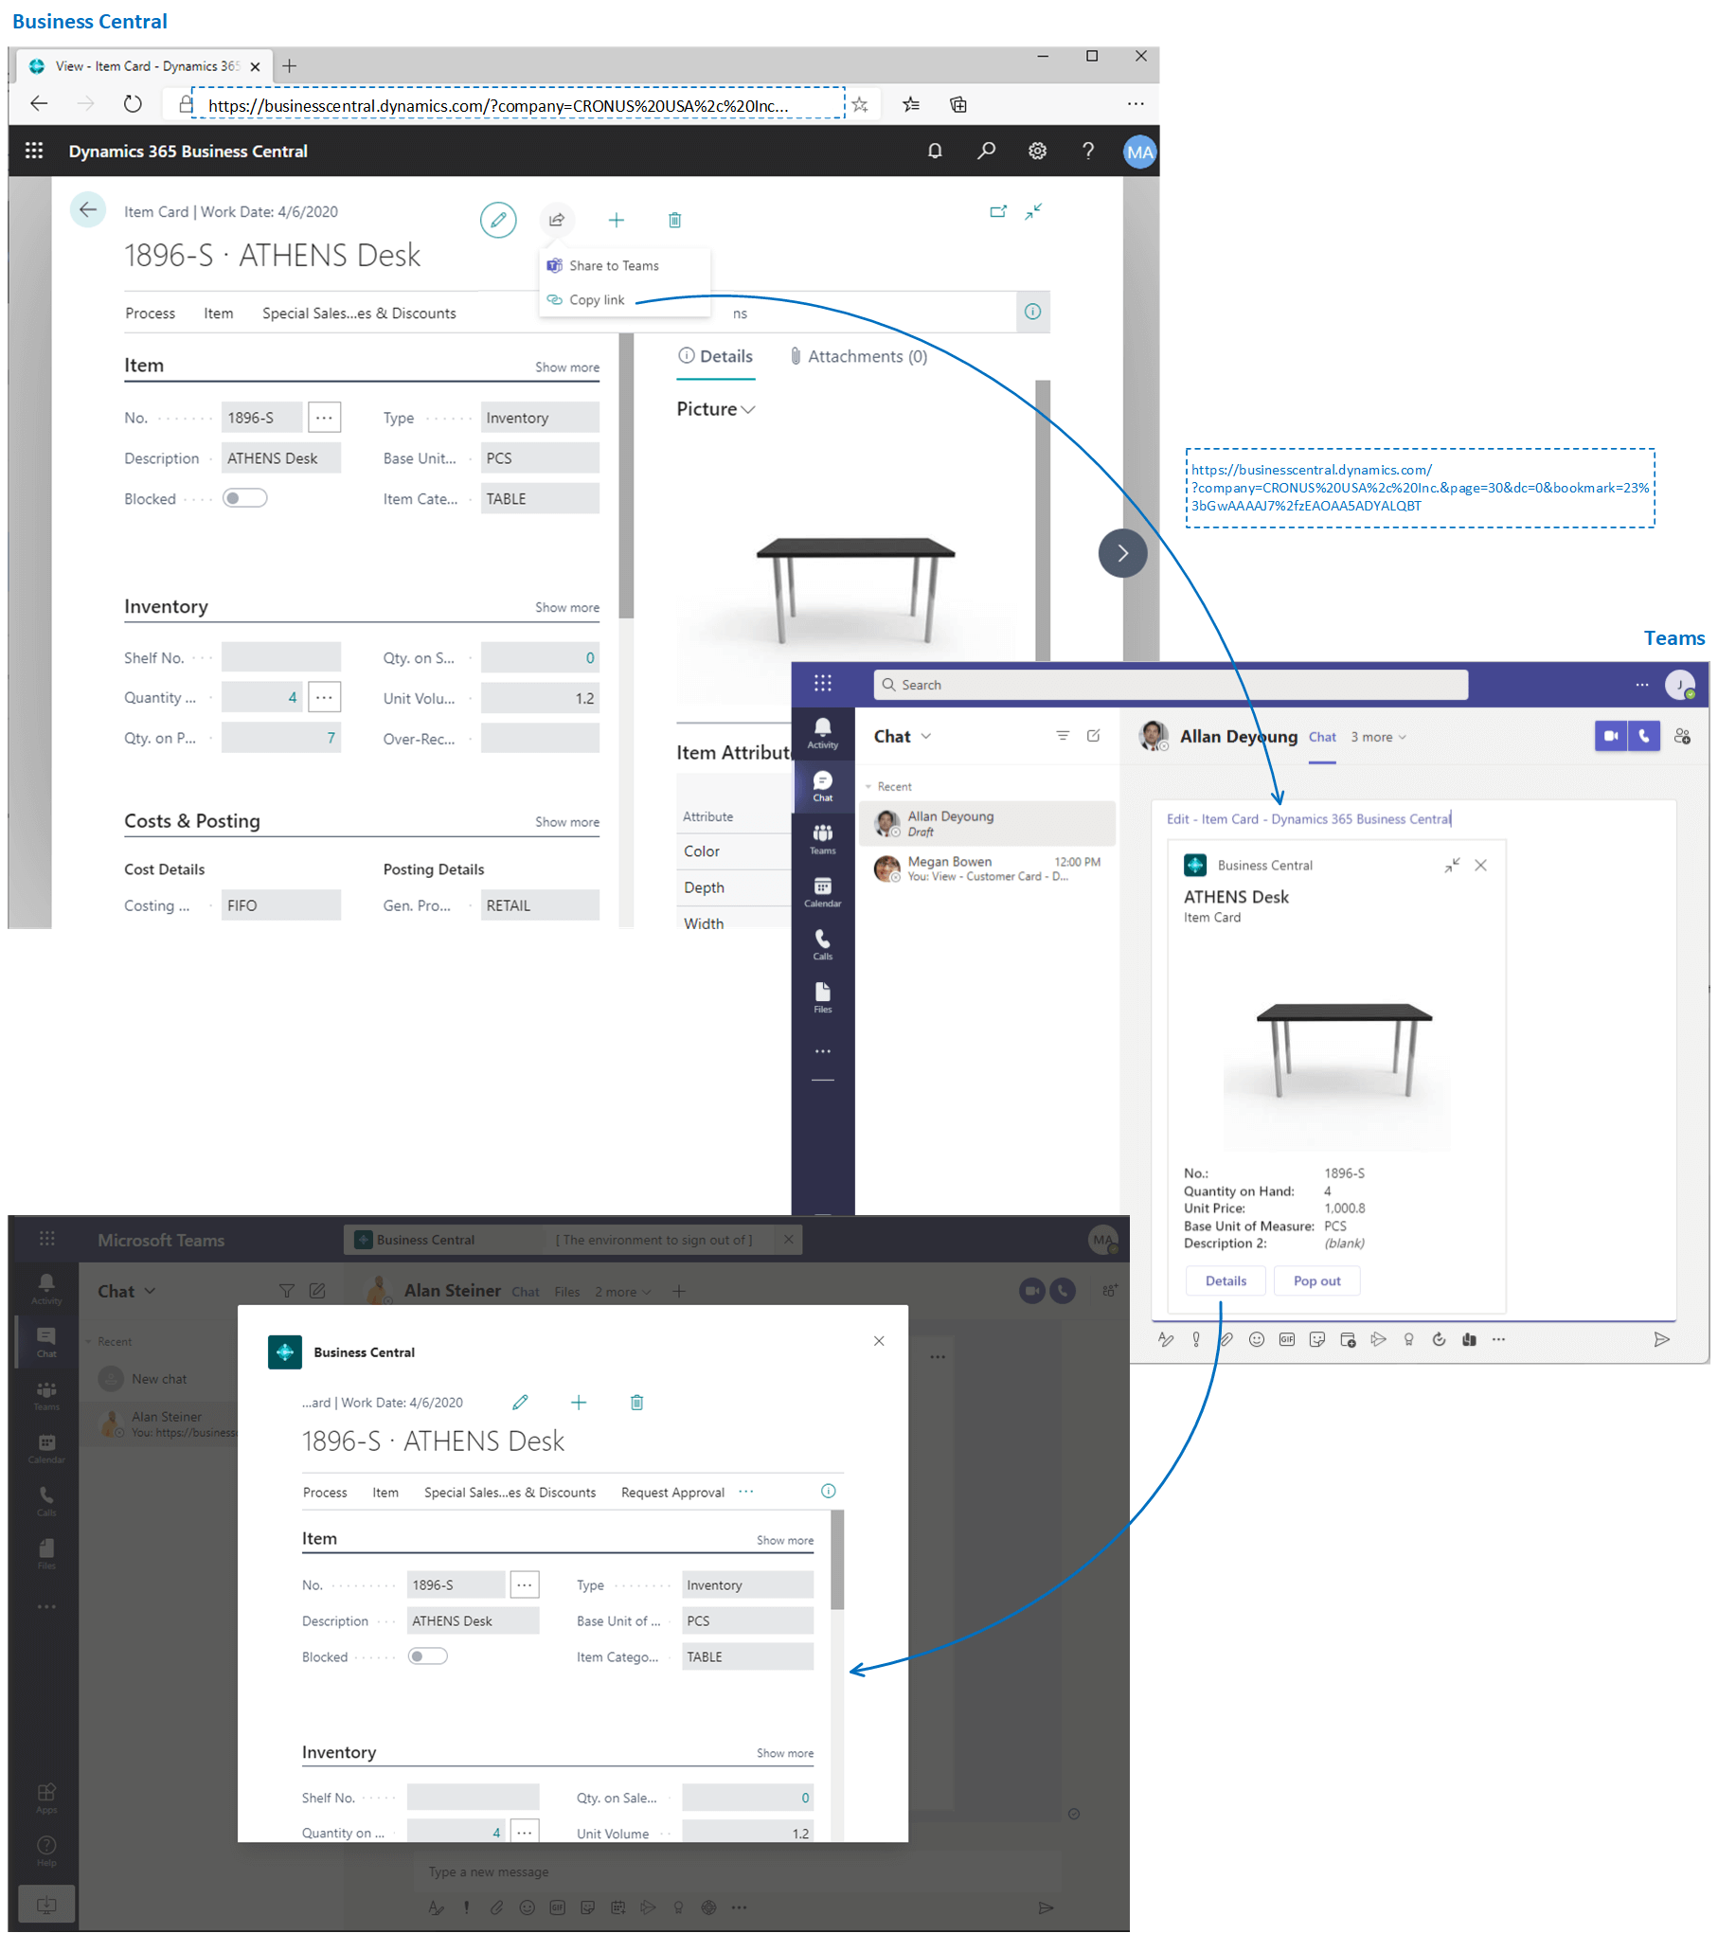Expand the Picture section chevron
This screenshot has height=1933, width=1718.
[x=748, y=409]
